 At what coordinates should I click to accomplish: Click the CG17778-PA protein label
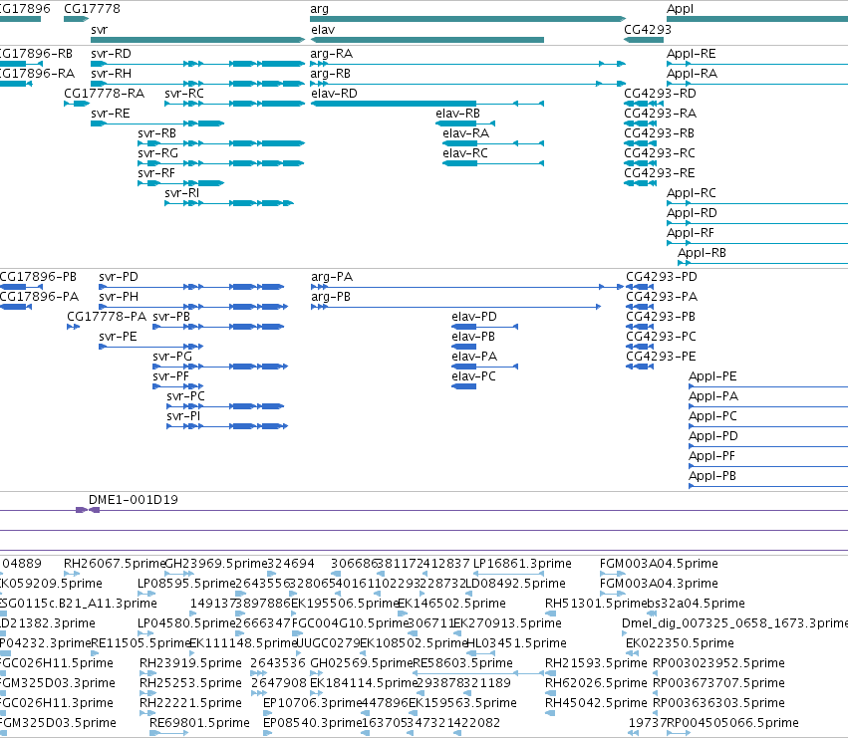[107, 317]
